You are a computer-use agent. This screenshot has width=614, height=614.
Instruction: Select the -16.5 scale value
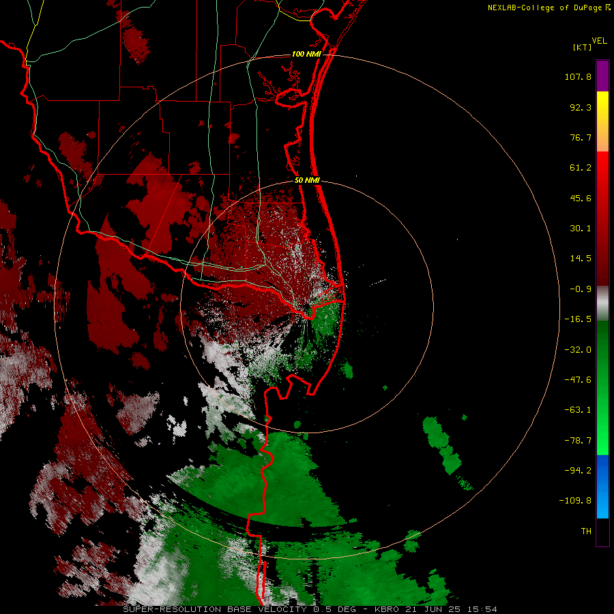tap(578, 319)
